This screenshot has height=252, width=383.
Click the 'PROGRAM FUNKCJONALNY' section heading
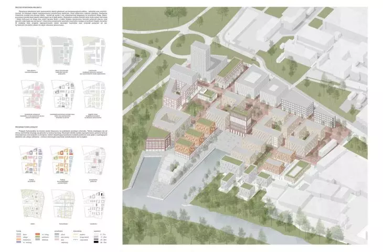pyautogui.click(x=26, y=128)
